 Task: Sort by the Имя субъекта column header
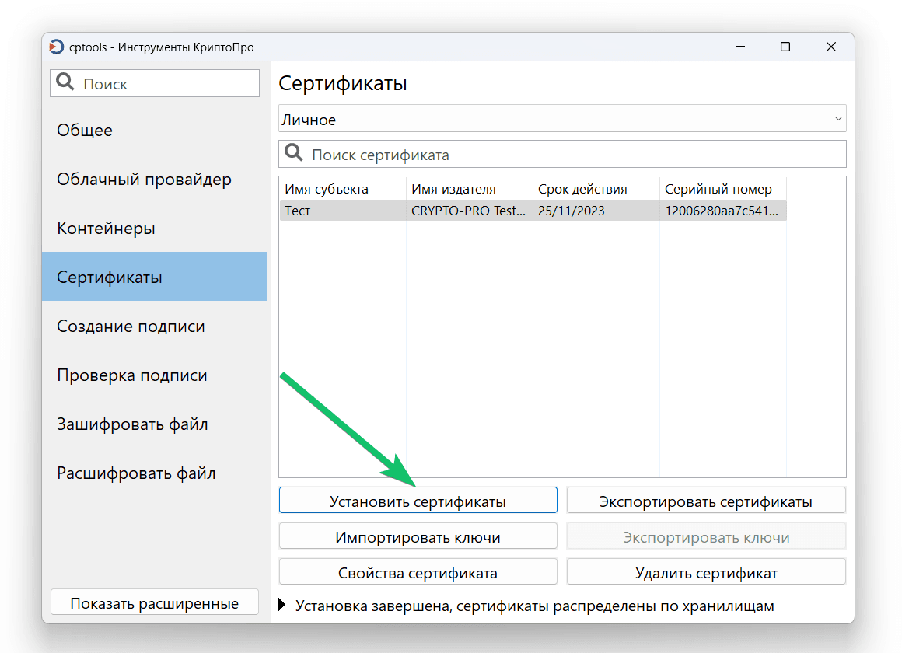pos(343,189)
